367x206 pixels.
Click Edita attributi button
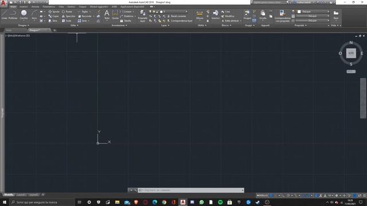230,21
